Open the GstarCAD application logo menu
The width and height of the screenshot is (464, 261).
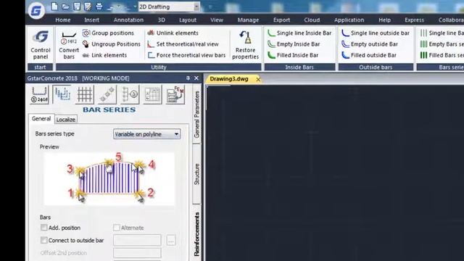tap(36, 11)
